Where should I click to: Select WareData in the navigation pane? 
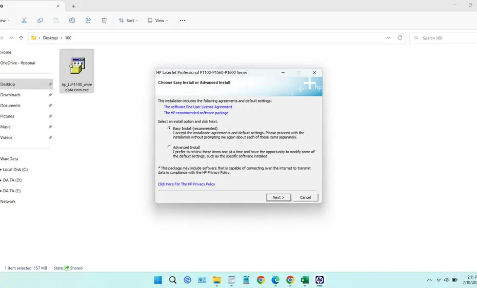(9, 159)
